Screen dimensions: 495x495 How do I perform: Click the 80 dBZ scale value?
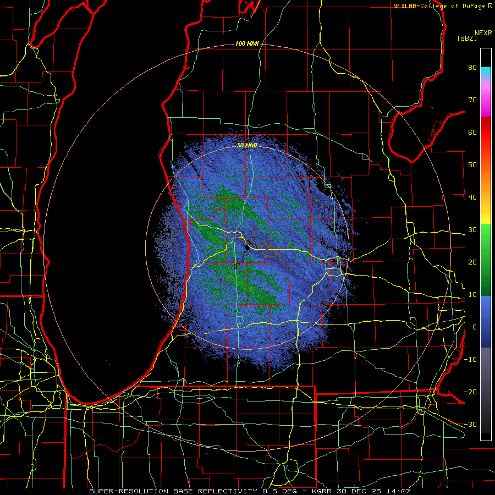472,68
